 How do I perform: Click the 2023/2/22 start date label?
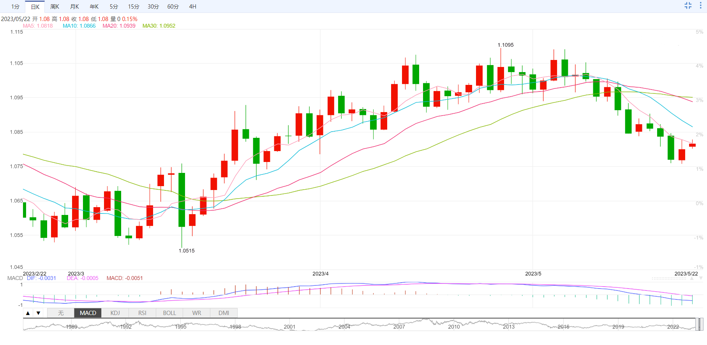(x=35, y=274)
